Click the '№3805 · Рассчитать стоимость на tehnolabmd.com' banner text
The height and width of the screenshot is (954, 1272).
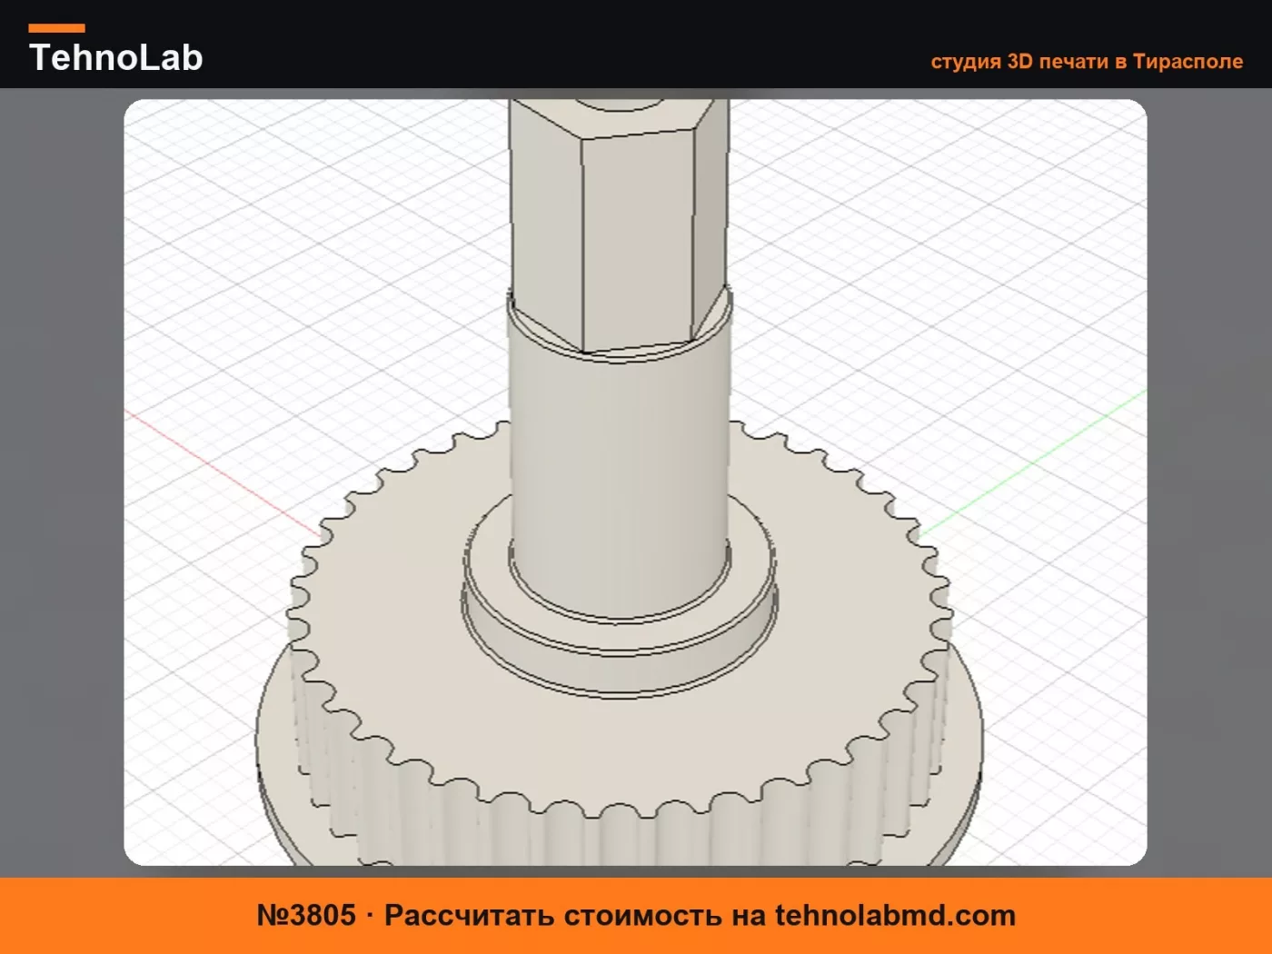point(636,915)
